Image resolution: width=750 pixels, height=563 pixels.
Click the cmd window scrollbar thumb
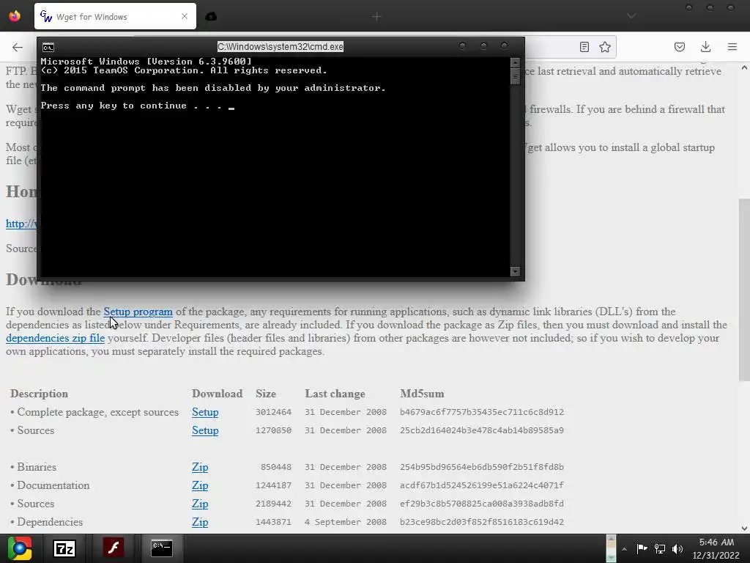point(515,76)
